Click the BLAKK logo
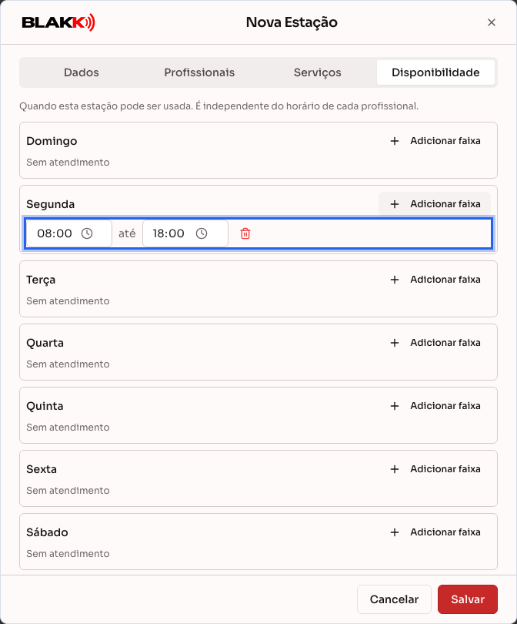 pos(58,22)
